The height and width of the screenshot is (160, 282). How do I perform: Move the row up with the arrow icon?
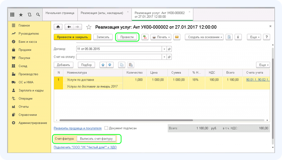pyautogui.click(x=103, y=65)
